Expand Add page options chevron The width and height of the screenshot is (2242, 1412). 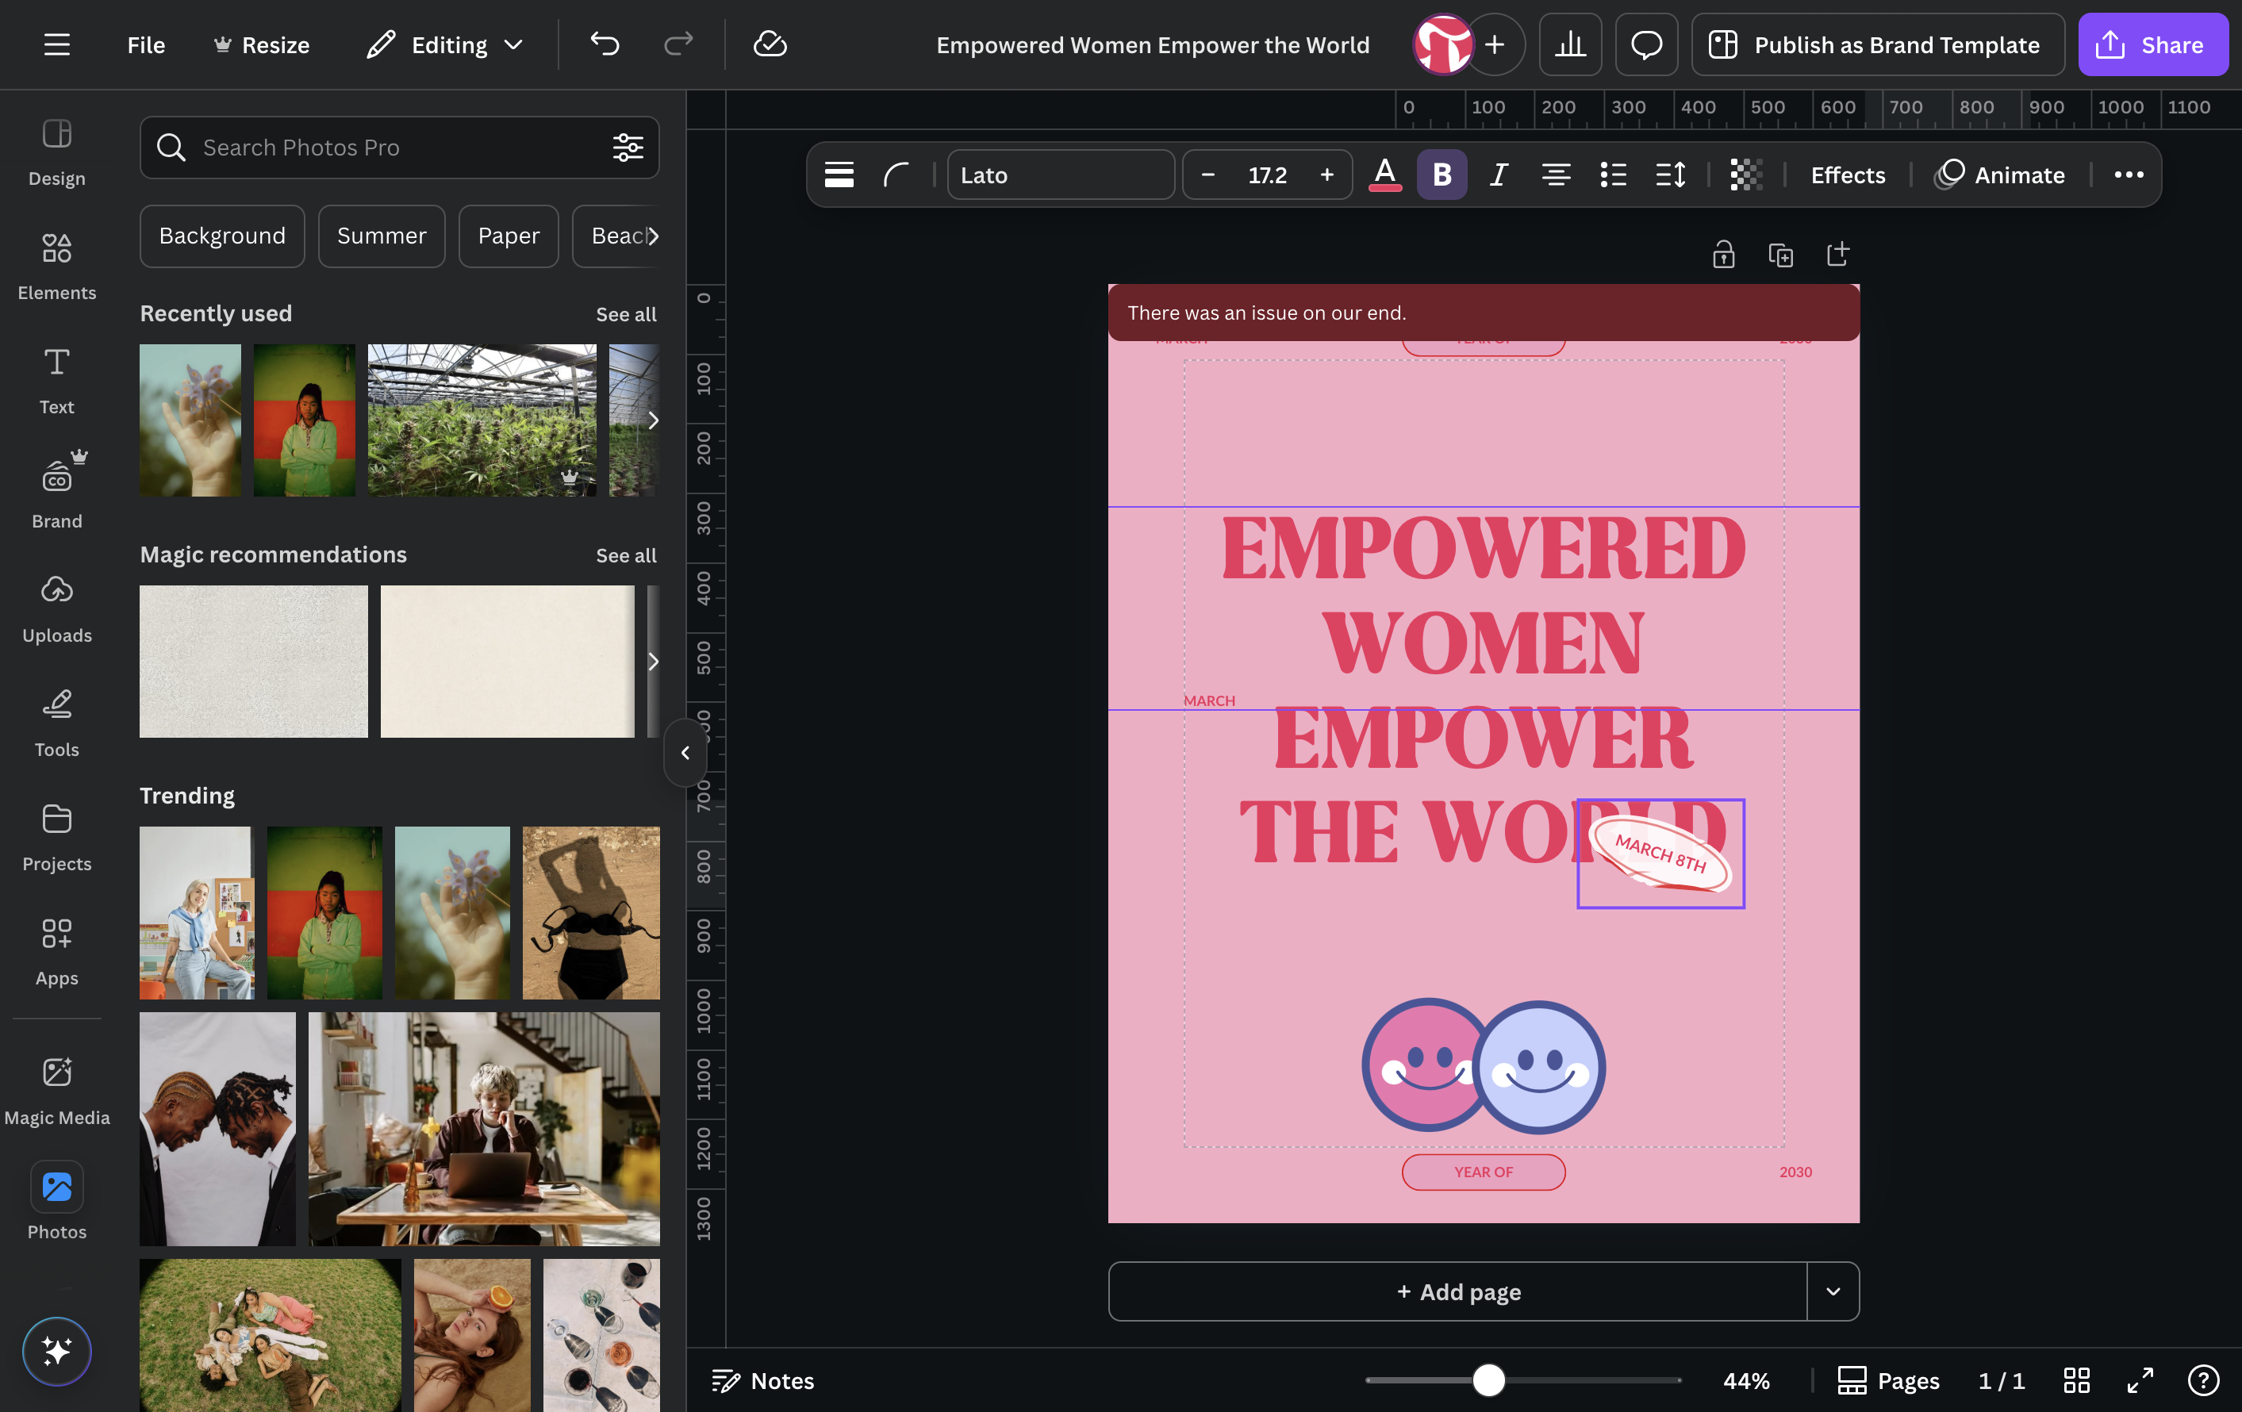pos(1833,1291)
